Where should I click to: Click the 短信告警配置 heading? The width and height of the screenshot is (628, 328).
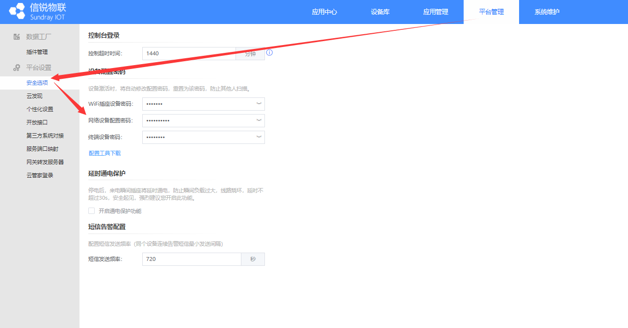107,227
